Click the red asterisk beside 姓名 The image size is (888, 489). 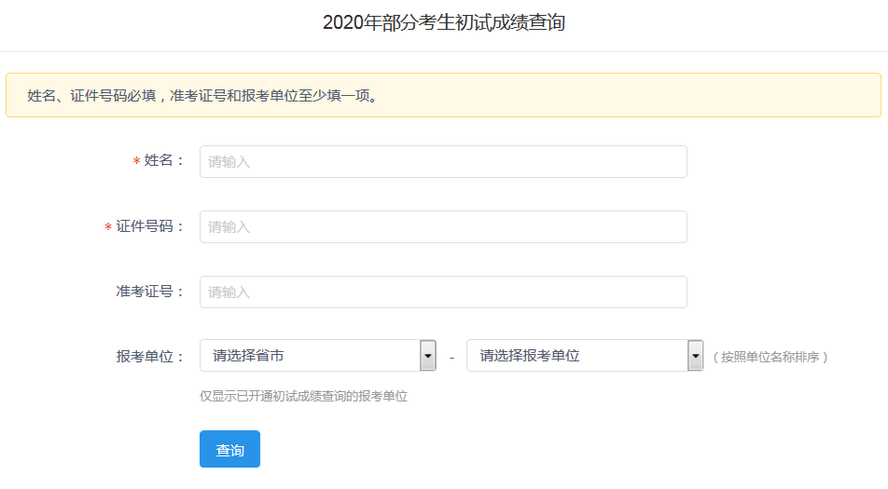136,162
